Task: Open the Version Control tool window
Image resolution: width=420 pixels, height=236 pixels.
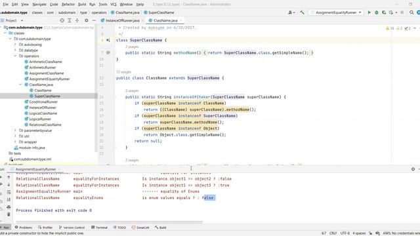Action: point(72,227)
